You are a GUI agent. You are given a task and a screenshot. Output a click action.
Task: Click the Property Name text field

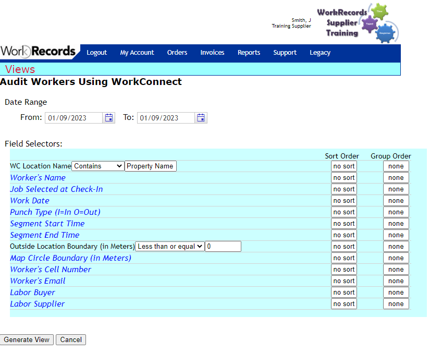151,166
